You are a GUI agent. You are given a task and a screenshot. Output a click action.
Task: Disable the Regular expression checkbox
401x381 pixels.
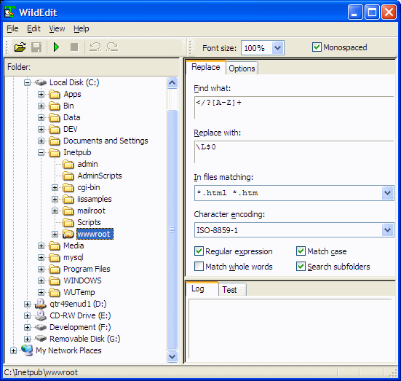[199, 251]
